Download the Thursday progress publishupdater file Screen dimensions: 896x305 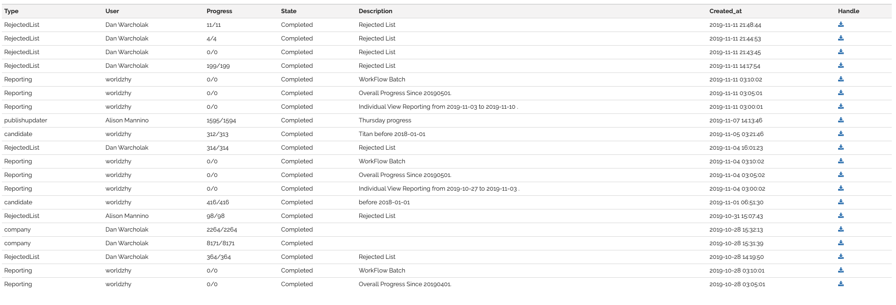point(840,120)
